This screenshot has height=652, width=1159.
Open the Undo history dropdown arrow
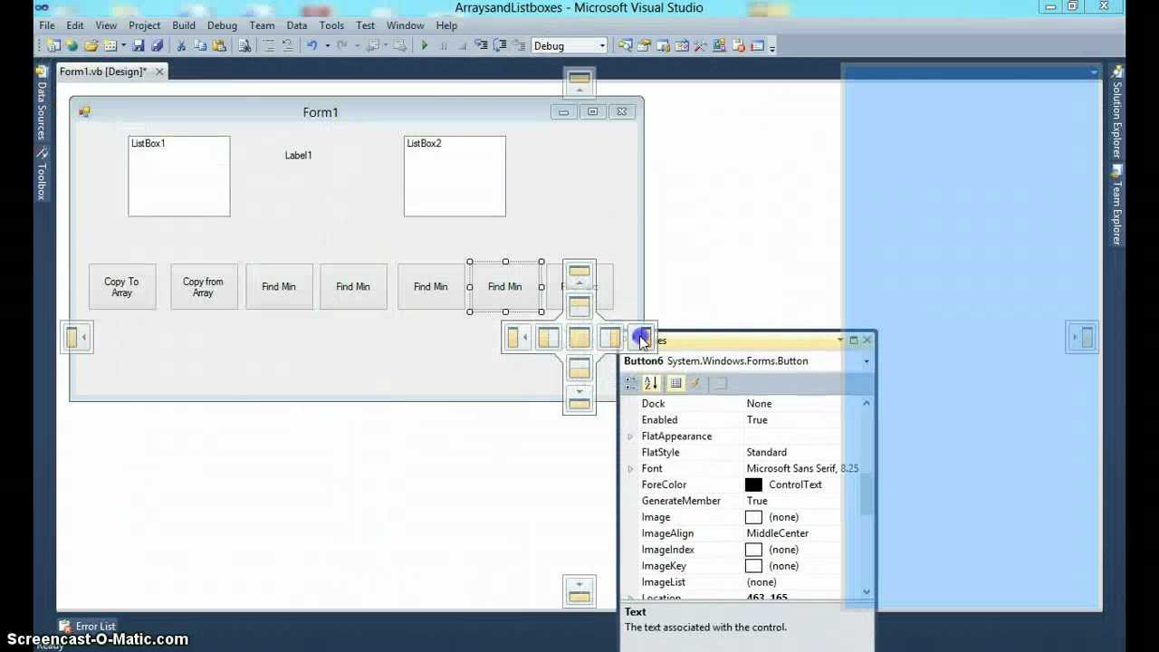327,45
